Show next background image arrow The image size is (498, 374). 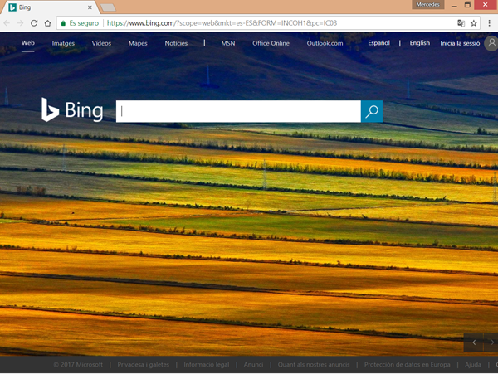(x=491, y=342)
